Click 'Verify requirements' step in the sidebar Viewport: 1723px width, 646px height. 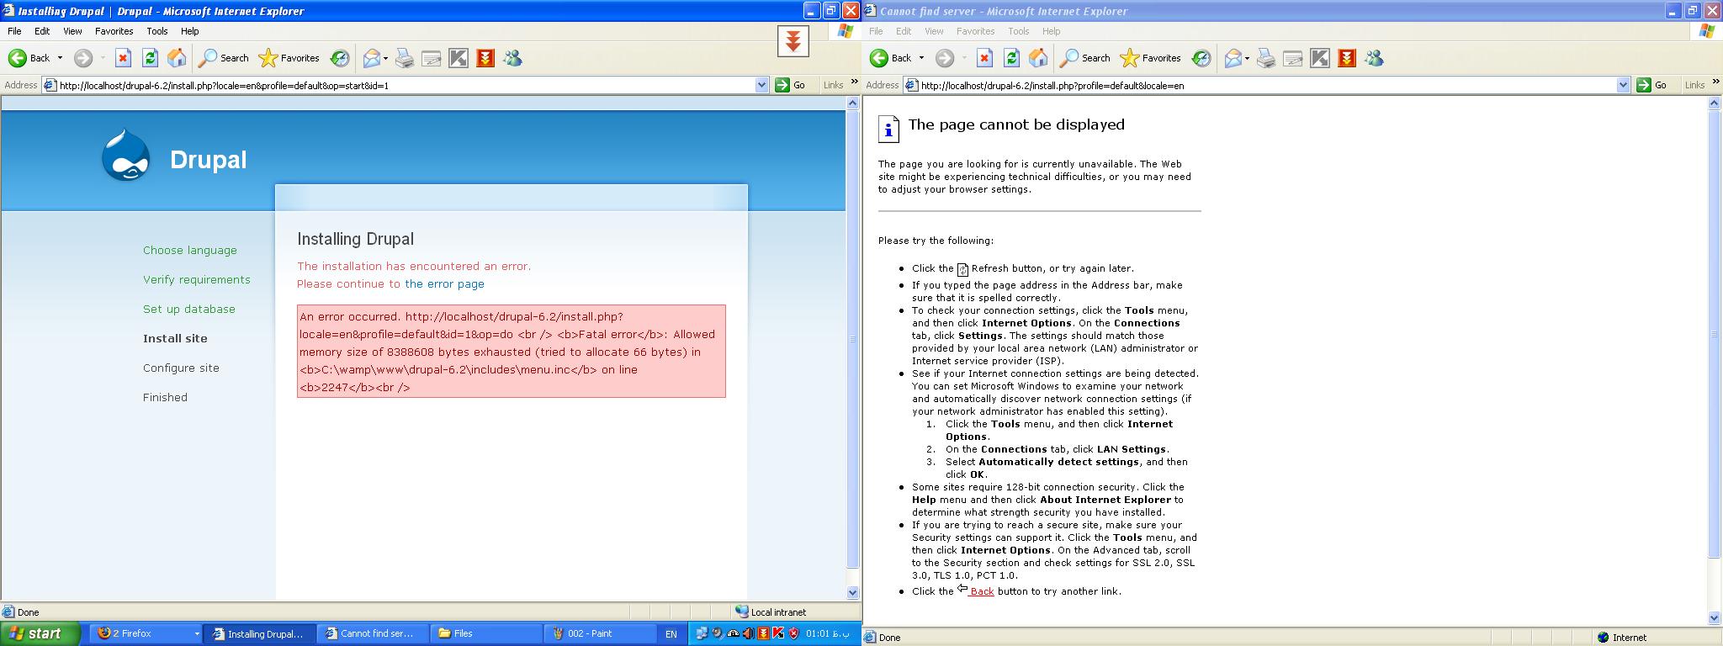(196, 279)
